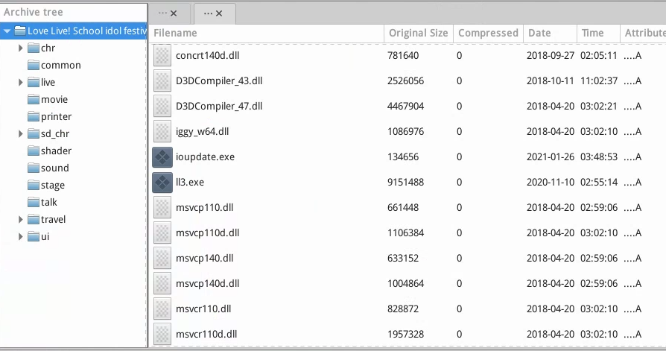Collapse the Love Live! root tree node
666x351 pixels.
pos(7,31)
